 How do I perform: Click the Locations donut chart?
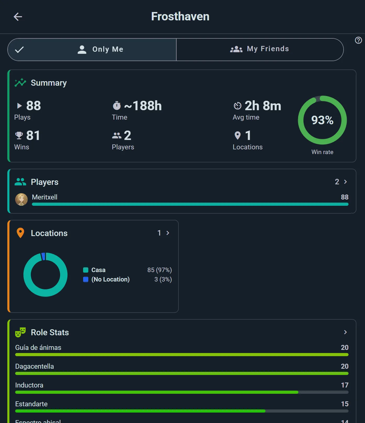[x=45, y=275]
